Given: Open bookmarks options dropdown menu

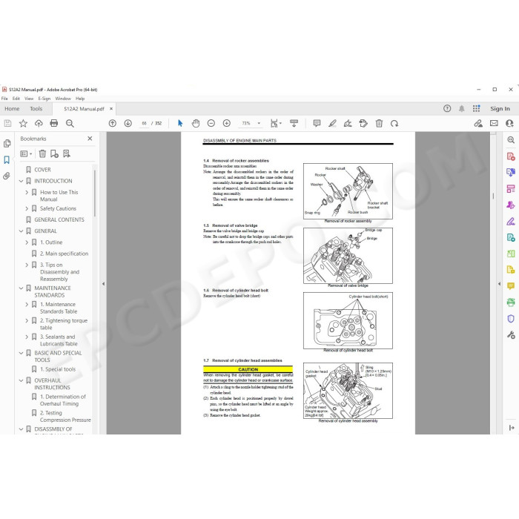Looking at the screenshot, I should point(27,154).
